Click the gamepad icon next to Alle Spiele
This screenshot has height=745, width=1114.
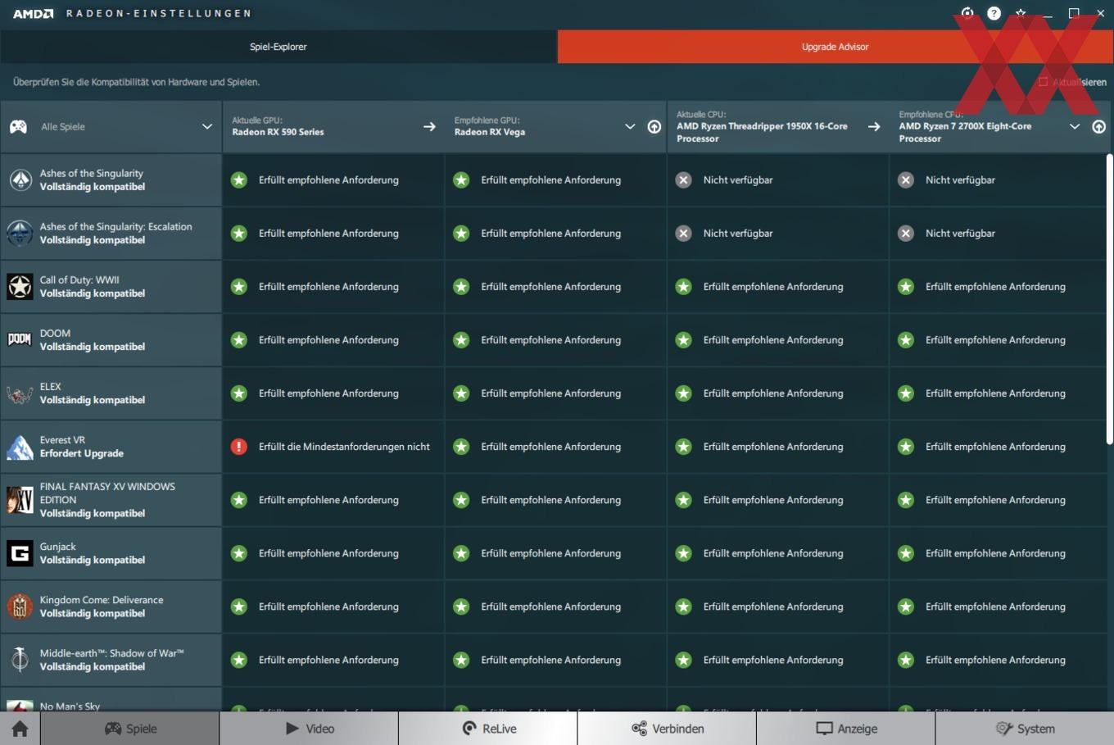click(18, 126)
